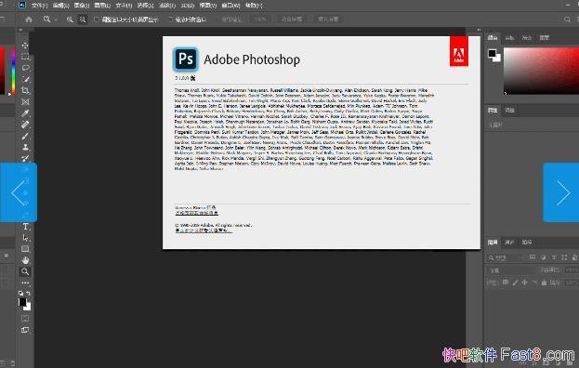This screenshot has height=368, width=579.
Task: Select the Healing Brush tool
Action: point(25,125)
